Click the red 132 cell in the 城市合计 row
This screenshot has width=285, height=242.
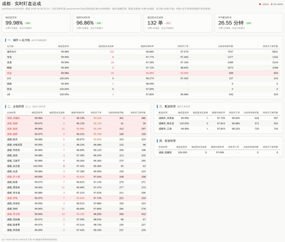(112, 52)
